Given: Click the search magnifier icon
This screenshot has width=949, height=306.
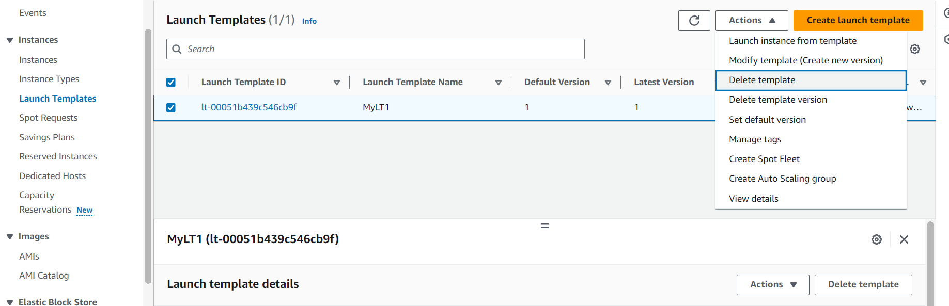Looking at the screenshot, I should click(x=177, y=49).
